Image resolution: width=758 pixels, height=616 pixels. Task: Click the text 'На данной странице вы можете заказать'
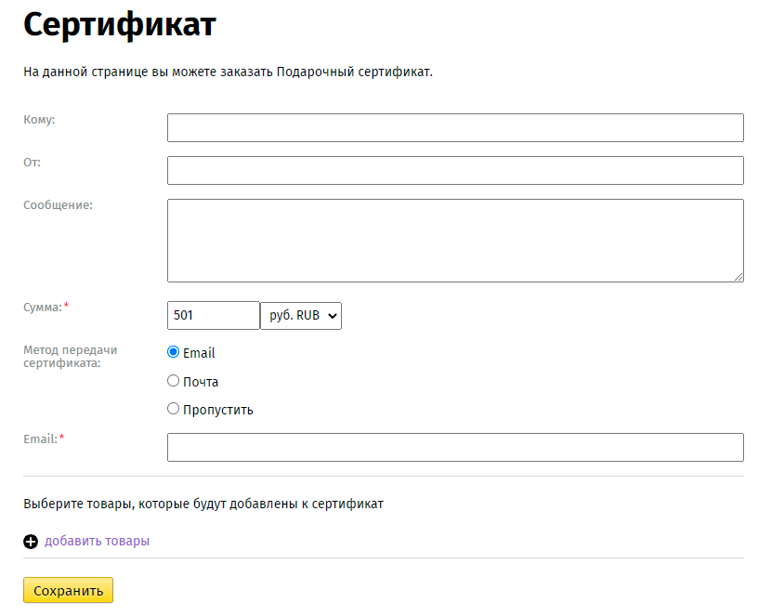pyautogui.click(x=149, y=72)
